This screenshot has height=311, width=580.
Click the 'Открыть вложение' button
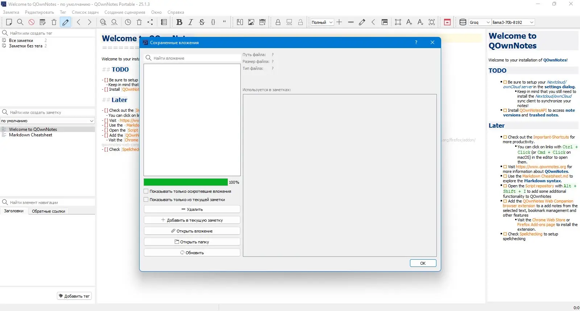pyautogui.click(x=192, y=231)
